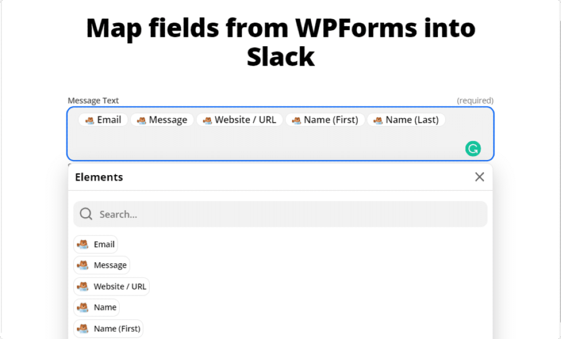Click WPForms icon beside Message list item

(82, 265)
